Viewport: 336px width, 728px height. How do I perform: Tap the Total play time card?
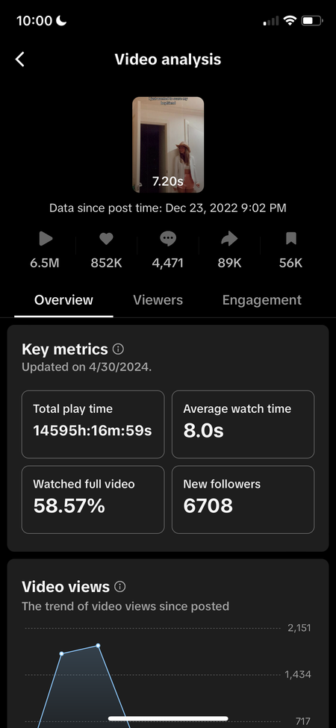coord(93,424)
